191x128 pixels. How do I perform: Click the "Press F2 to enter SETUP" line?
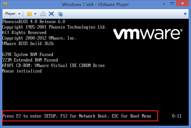[77, 116]
